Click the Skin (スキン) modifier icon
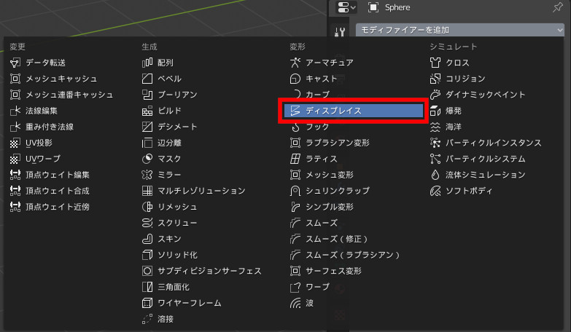The image size is (571, 332). click(147, 239)
